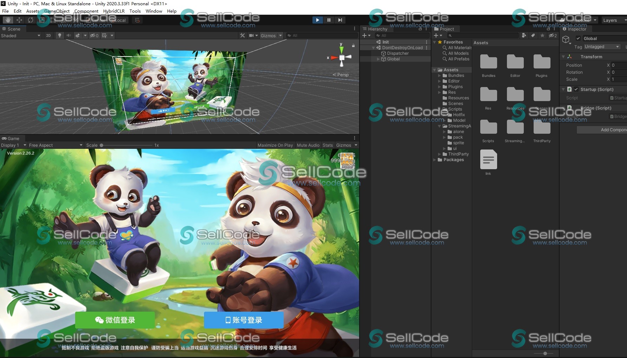Open the Window menu
This screenshot has height=358, width=627.
click(154, 11)
